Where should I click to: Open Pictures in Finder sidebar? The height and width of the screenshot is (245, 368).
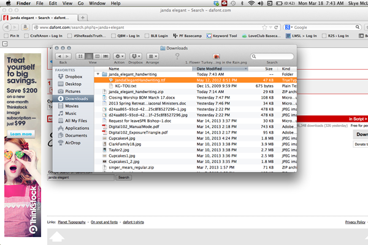(73, 91)
